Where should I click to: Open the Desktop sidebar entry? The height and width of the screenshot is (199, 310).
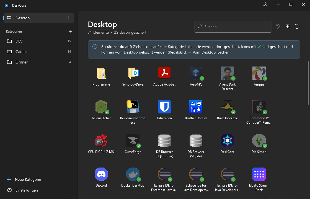[39, 18]
